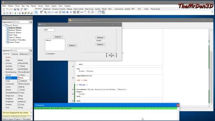Image resolution: width=215 pixels, height=121 pixels.
Task: Expand the Constraints property row
Action: [x=4, y=84]
